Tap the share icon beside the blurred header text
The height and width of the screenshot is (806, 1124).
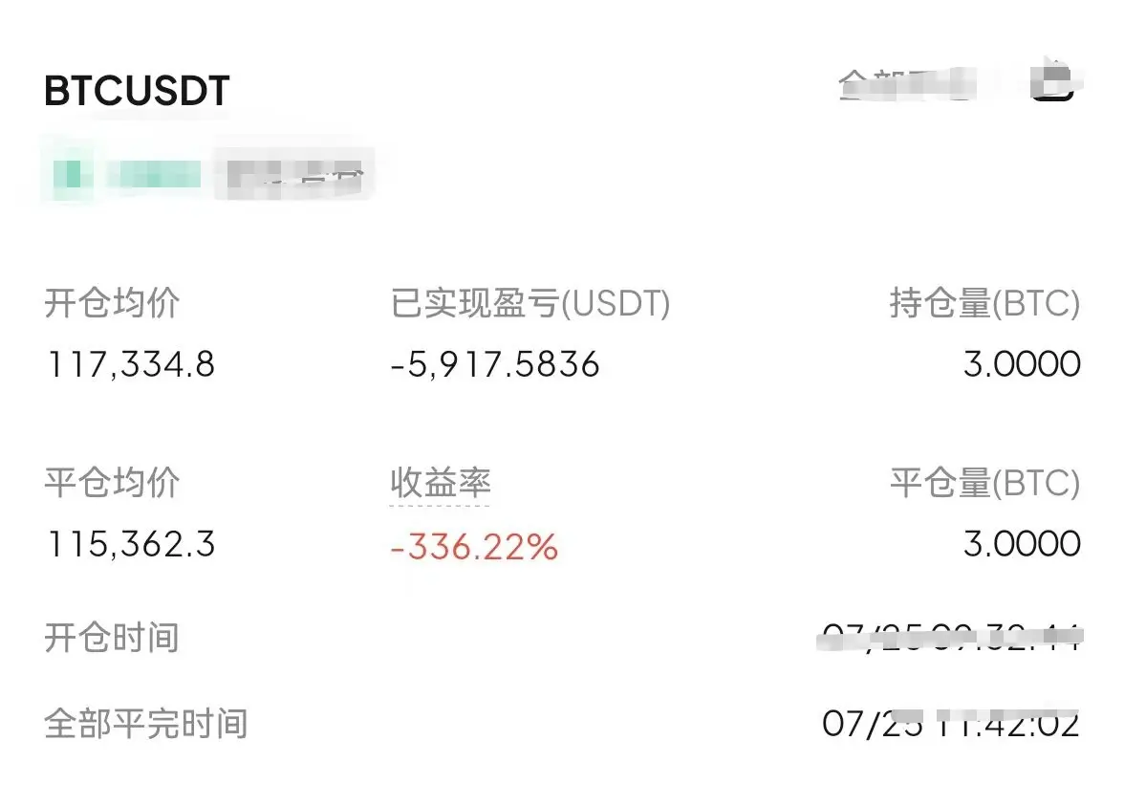coord(1053,81)
